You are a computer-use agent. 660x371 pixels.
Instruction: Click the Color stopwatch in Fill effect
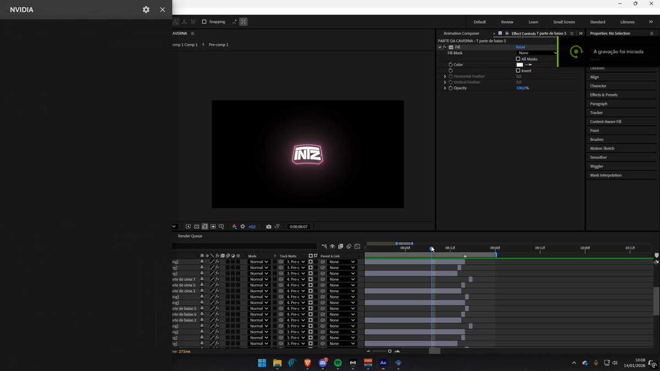[x=450, y=65]
